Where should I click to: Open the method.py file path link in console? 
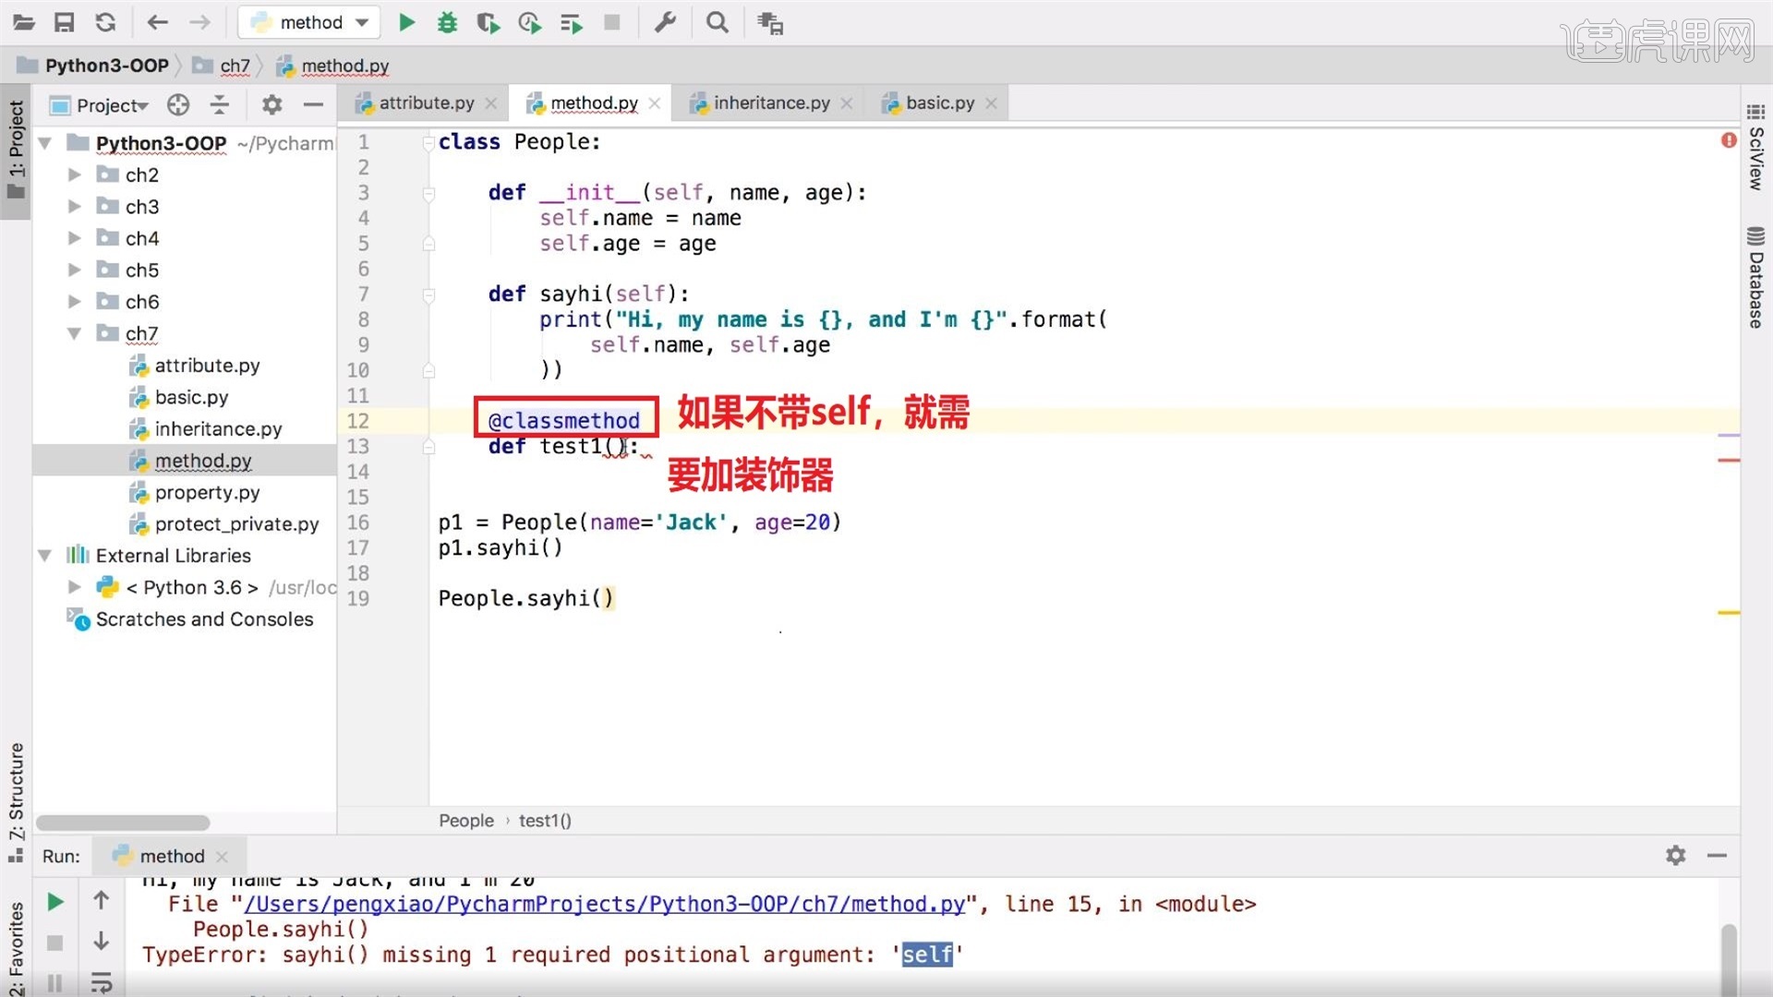[605, 904]
